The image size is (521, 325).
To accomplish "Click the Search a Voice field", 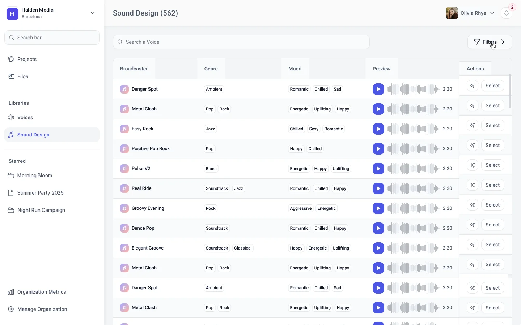I will tap(241, 42).
